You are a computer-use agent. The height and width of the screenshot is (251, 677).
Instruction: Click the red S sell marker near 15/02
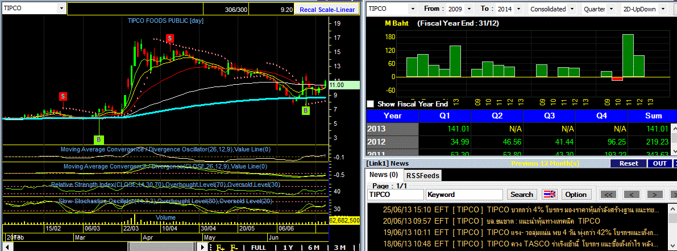click(63, 96)
